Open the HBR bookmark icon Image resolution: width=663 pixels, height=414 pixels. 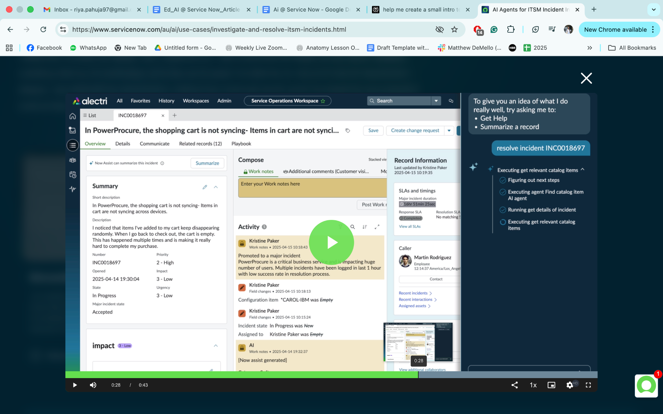[x=512, y=48]
